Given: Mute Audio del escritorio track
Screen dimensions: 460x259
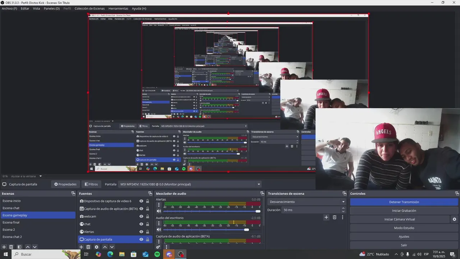Looking at the screenshot, I should 159,230.
